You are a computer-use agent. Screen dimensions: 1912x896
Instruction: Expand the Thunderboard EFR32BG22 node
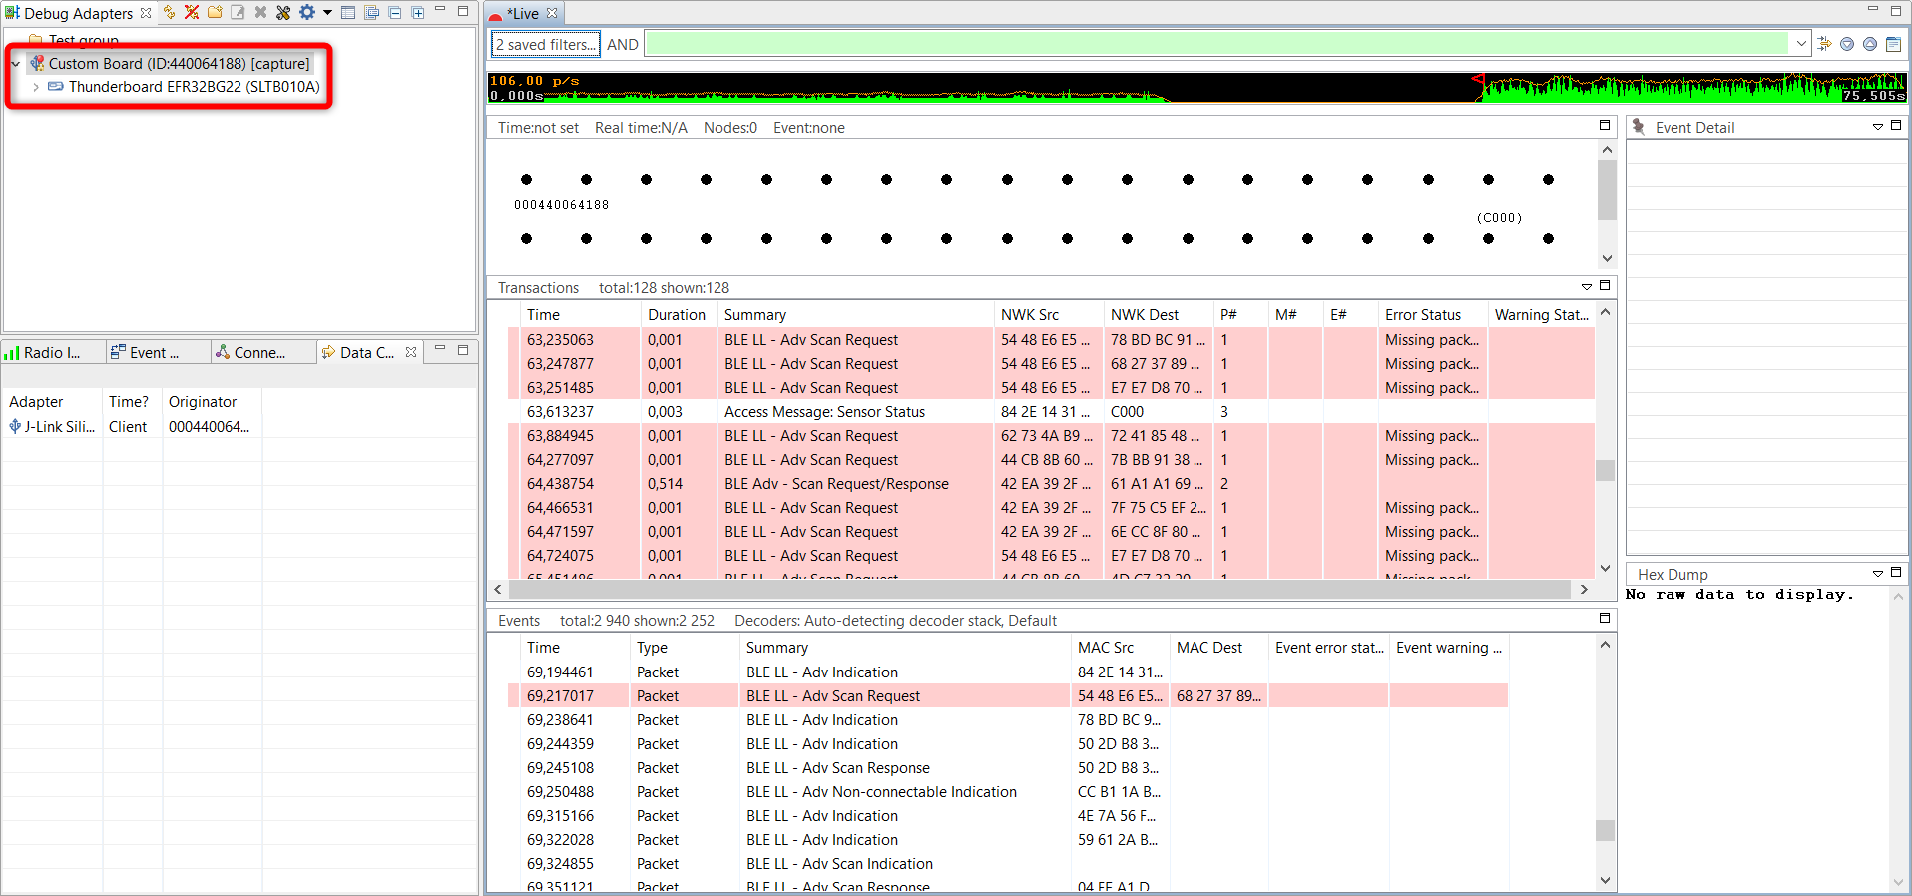(x=36, y=87)
